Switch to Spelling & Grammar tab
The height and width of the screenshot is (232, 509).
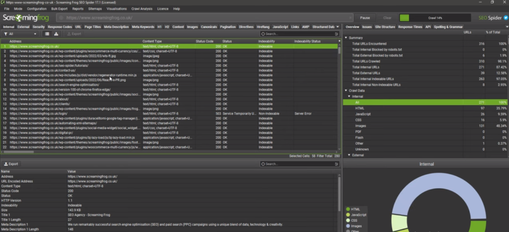[x=448, y=27]
